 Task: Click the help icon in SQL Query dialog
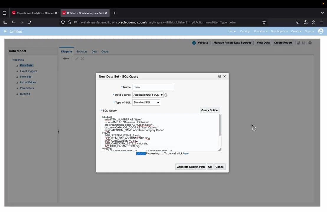[220, 76]
